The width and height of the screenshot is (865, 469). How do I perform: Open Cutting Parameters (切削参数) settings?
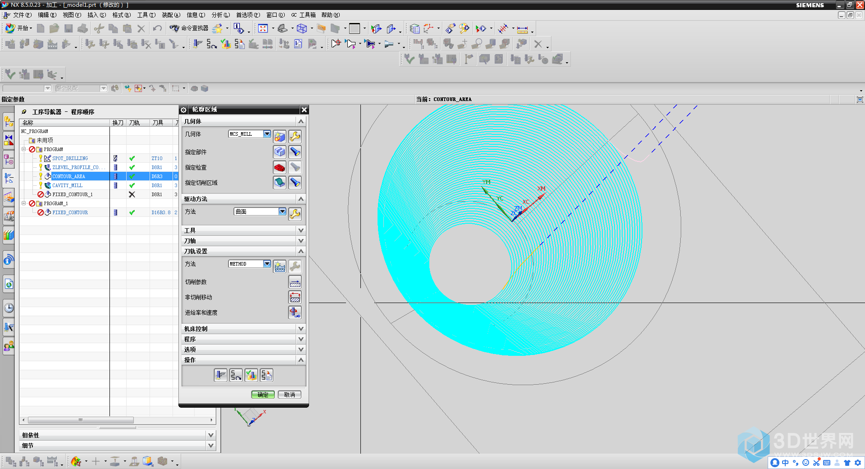[x=295, y=282]
